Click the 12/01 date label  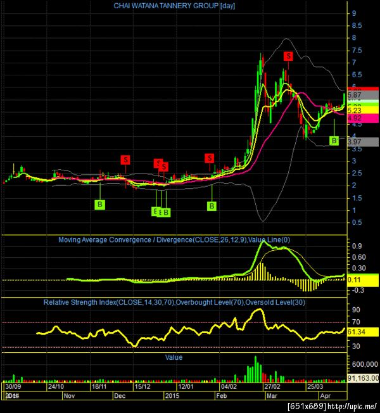point(186,386)
